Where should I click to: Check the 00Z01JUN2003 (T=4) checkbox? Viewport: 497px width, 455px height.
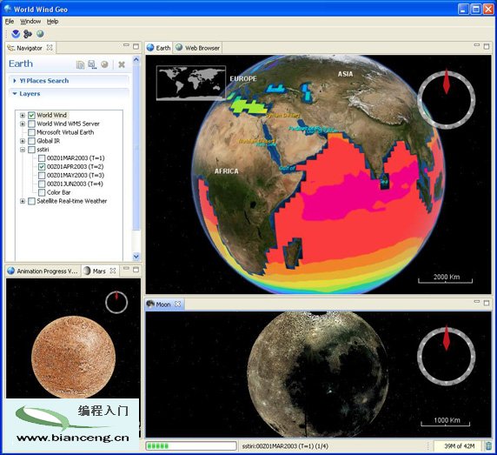tap(42, 184)
